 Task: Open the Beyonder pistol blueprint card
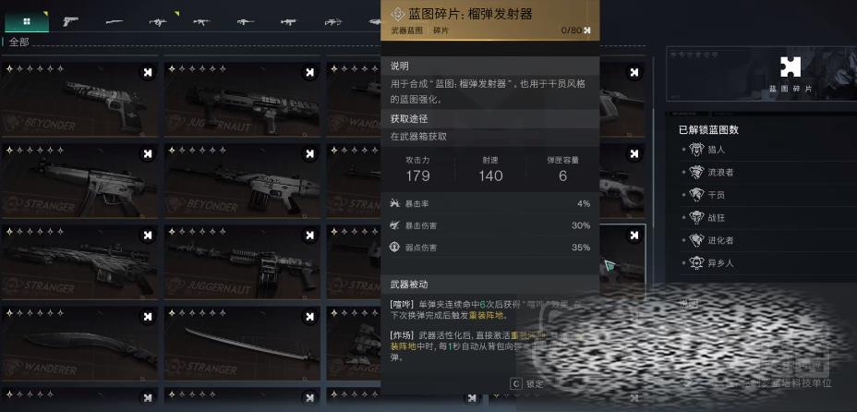pyautogui.click(x=79, y=100)
